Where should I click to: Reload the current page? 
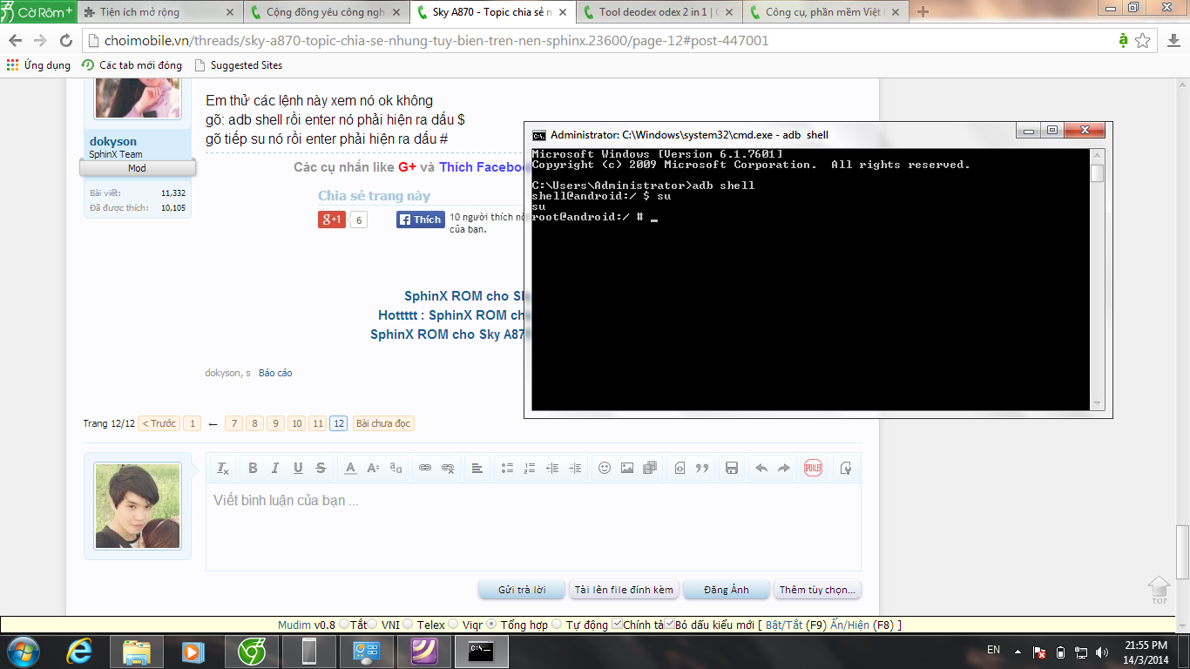(66, 41)
